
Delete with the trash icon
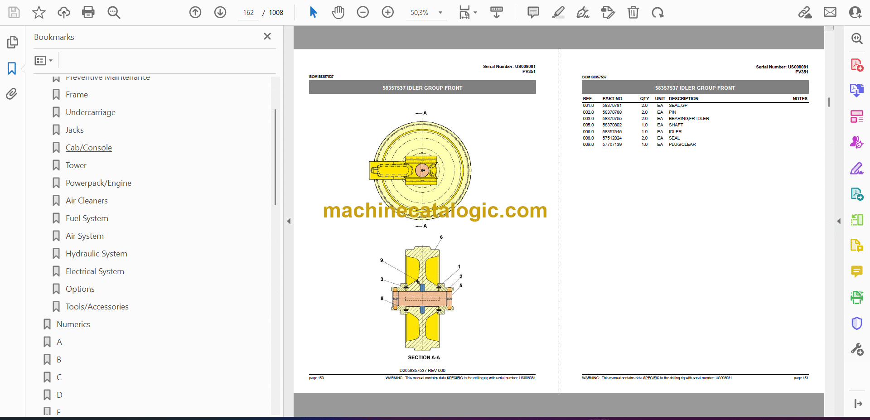(633, 12)
